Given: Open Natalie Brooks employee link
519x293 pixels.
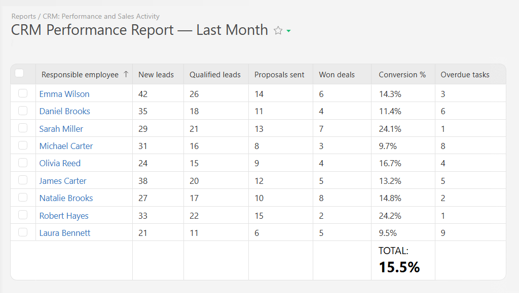Looking at the screenshot, I should click(66, 198).
